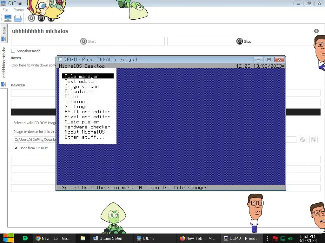325x243 pixels.
Task: Click the black Stop toolbar icon
Action: point(41,18)
